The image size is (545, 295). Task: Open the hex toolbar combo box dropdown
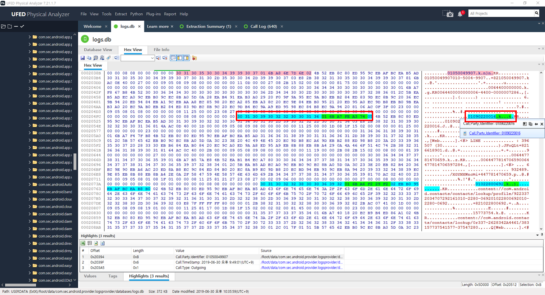(x=153, y=58)
